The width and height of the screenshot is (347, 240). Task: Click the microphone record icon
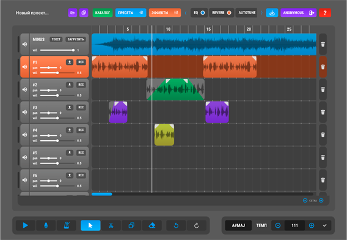click(46, 225)
